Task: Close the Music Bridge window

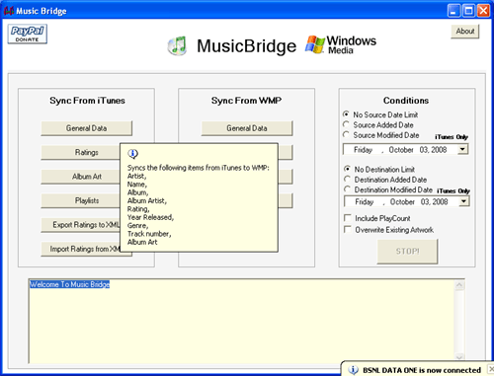Action: point(483,11)
